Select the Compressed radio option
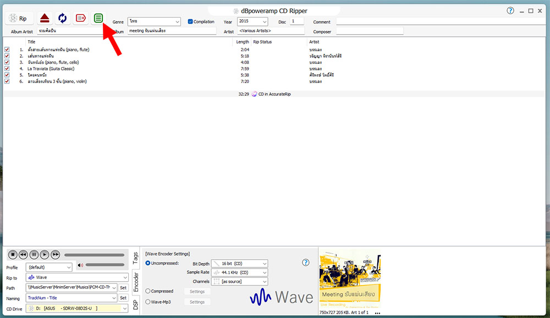The width and height of the screenshot is (550, 318). tap(148, 291)
